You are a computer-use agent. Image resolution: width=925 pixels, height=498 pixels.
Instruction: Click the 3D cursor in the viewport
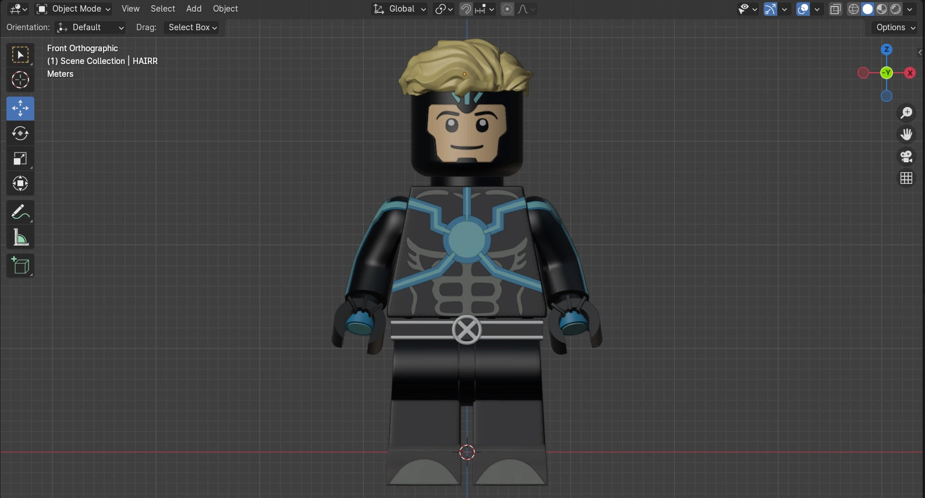pyautogui.click(x=467, y=452)
